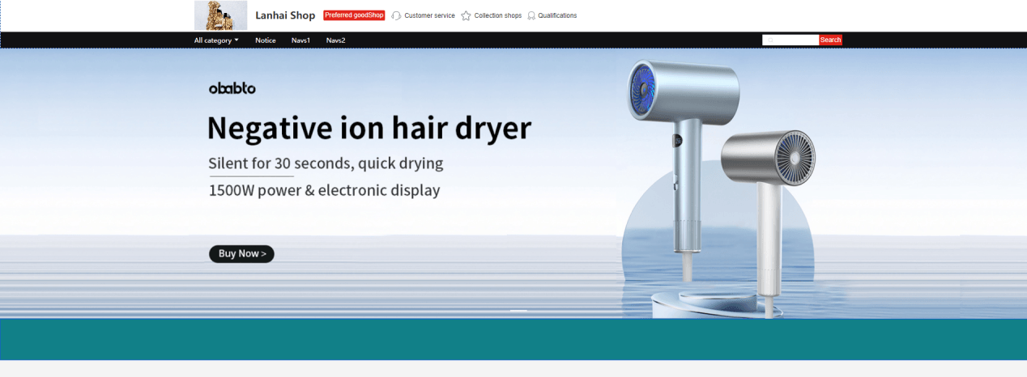The height and width of the screenshot is (377, 1027).
Task: Click the obabto brand logo
Action: tap(232, 88)
